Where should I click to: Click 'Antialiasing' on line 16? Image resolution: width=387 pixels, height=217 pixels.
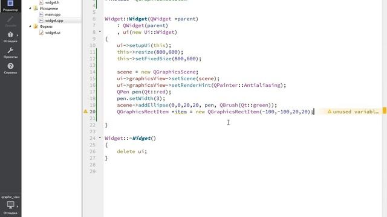262,85
